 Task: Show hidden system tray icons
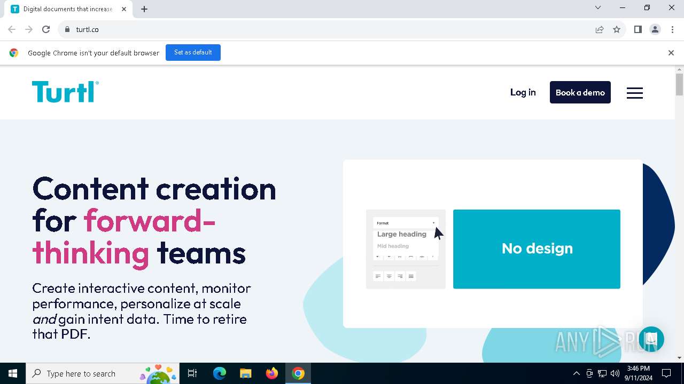click(576, 373)
